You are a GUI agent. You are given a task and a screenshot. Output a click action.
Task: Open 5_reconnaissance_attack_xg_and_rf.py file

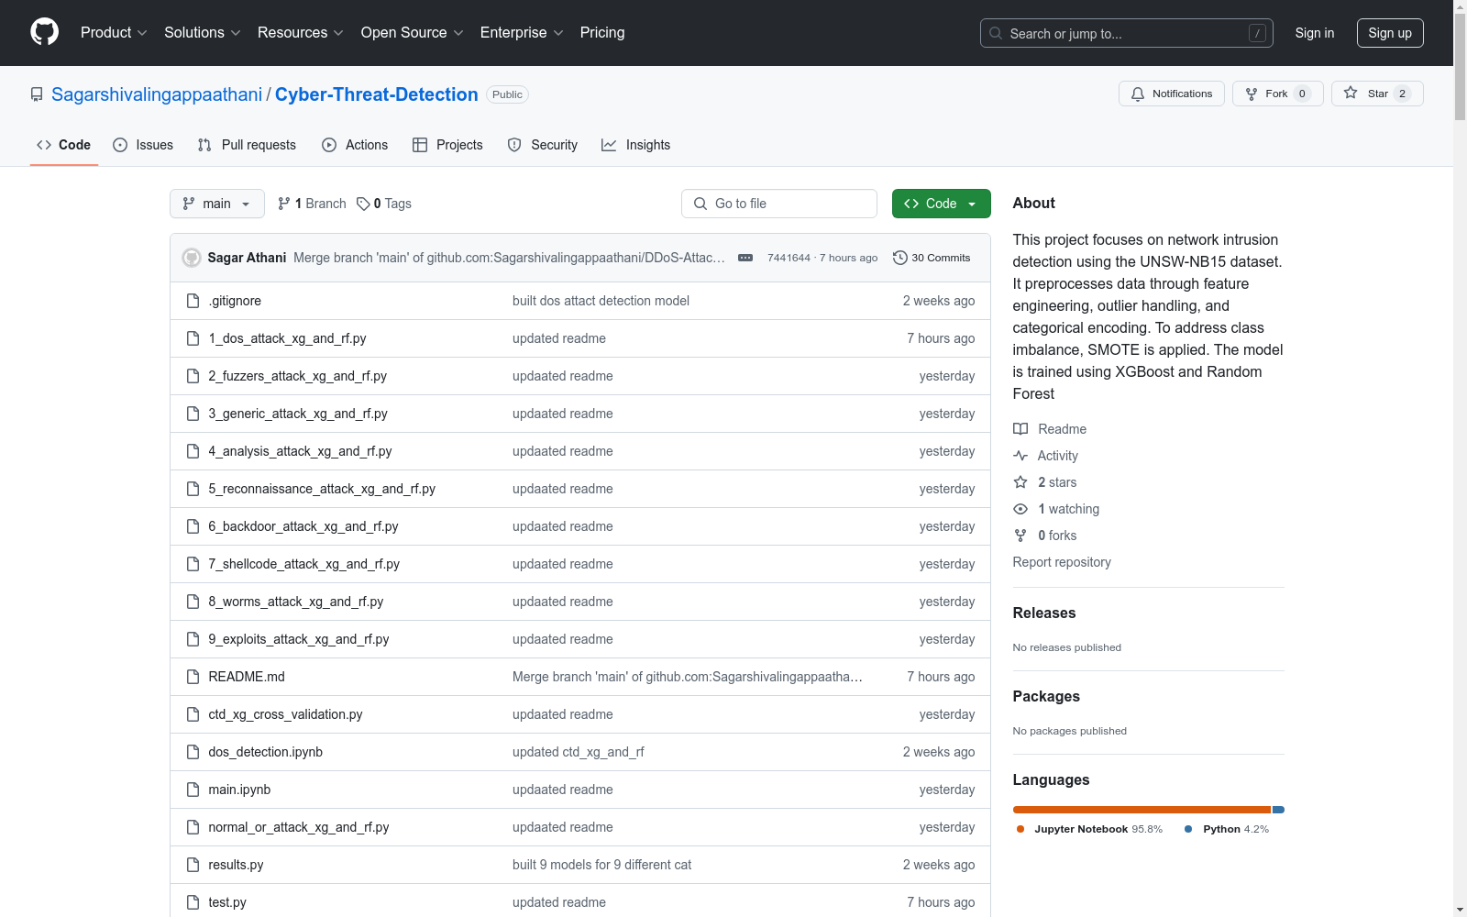point(322,489)
